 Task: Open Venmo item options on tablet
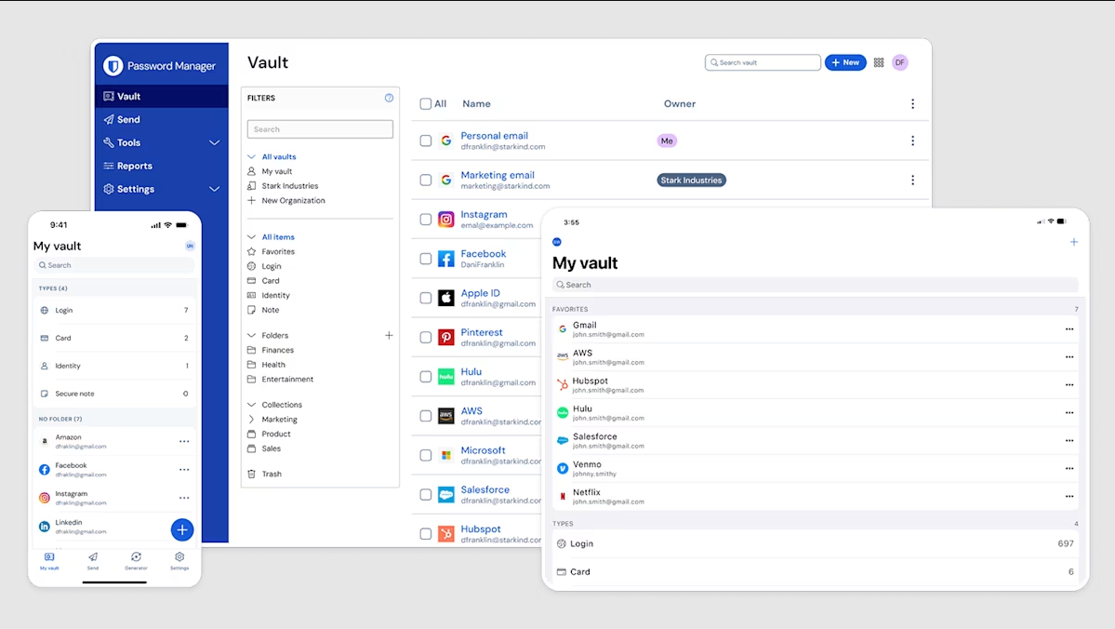pyautogui.click(x=1069, y=469)
